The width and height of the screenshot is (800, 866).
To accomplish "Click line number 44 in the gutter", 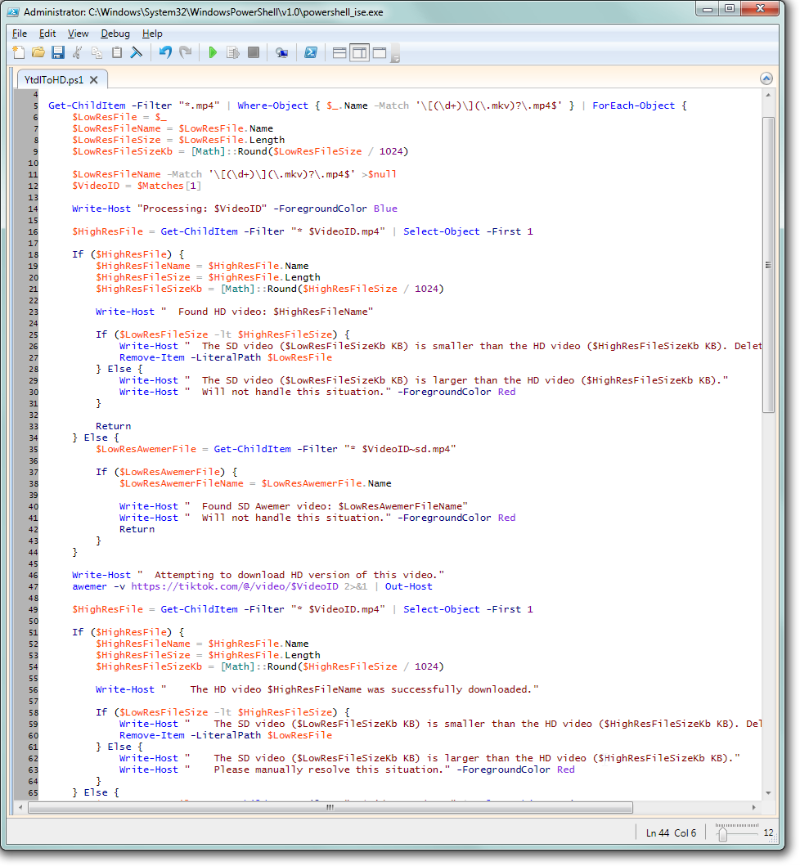I will pyautogui.click(x=34, y=553).
